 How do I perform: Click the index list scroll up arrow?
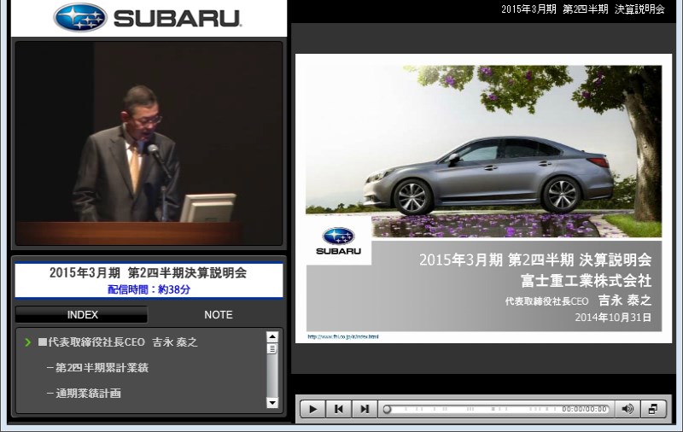pyautogui.click(x=272, y=336)
